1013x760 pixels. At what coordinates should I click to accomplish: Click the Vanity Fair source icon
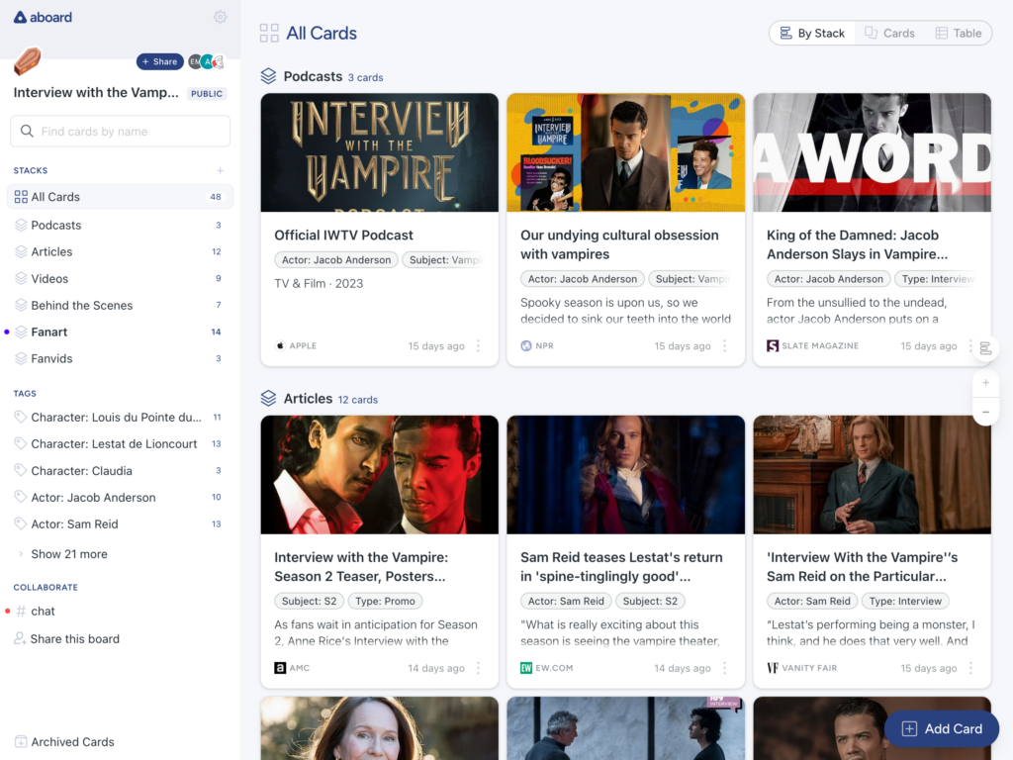pos(772,668)
